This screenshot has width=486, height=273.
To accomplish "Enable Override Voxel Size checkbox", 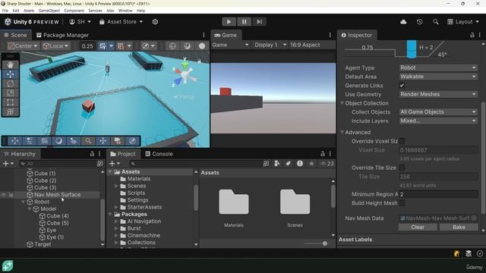I will [x=402, y=141].
